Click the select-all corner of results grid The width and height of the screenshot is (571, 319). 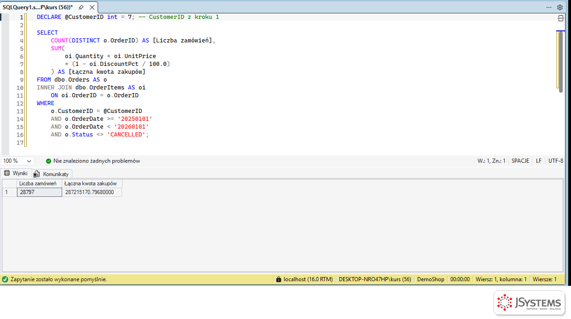9,183
